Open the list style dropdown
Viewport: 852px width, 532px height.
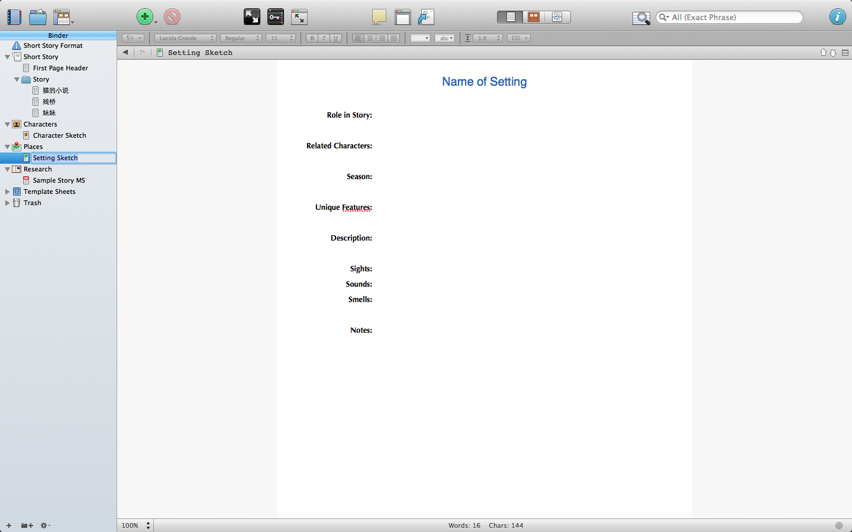click(x=519, y=38)
